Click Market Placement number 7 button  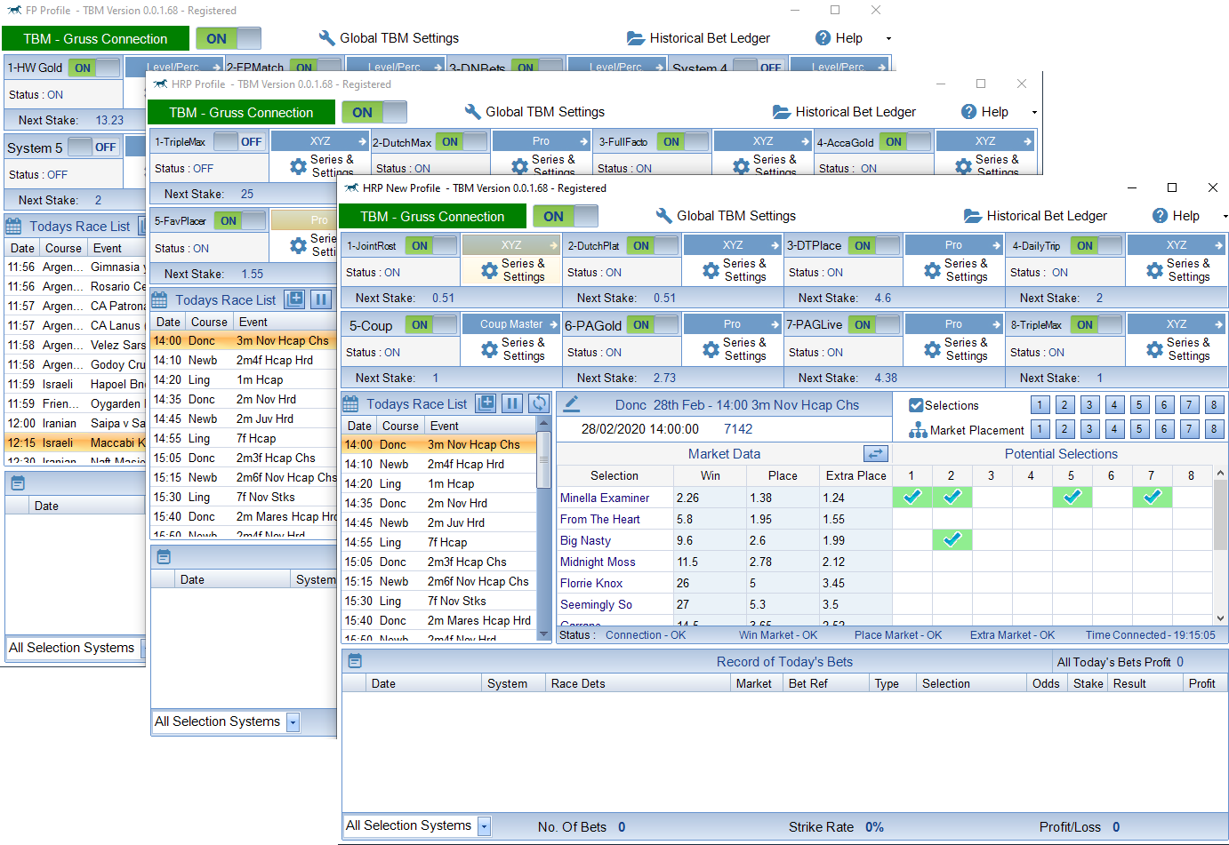pos(1189,430)
